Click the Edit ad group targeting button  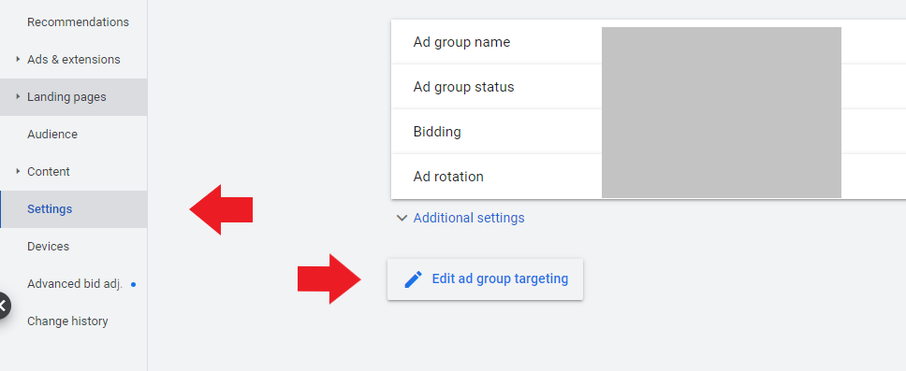486,279
